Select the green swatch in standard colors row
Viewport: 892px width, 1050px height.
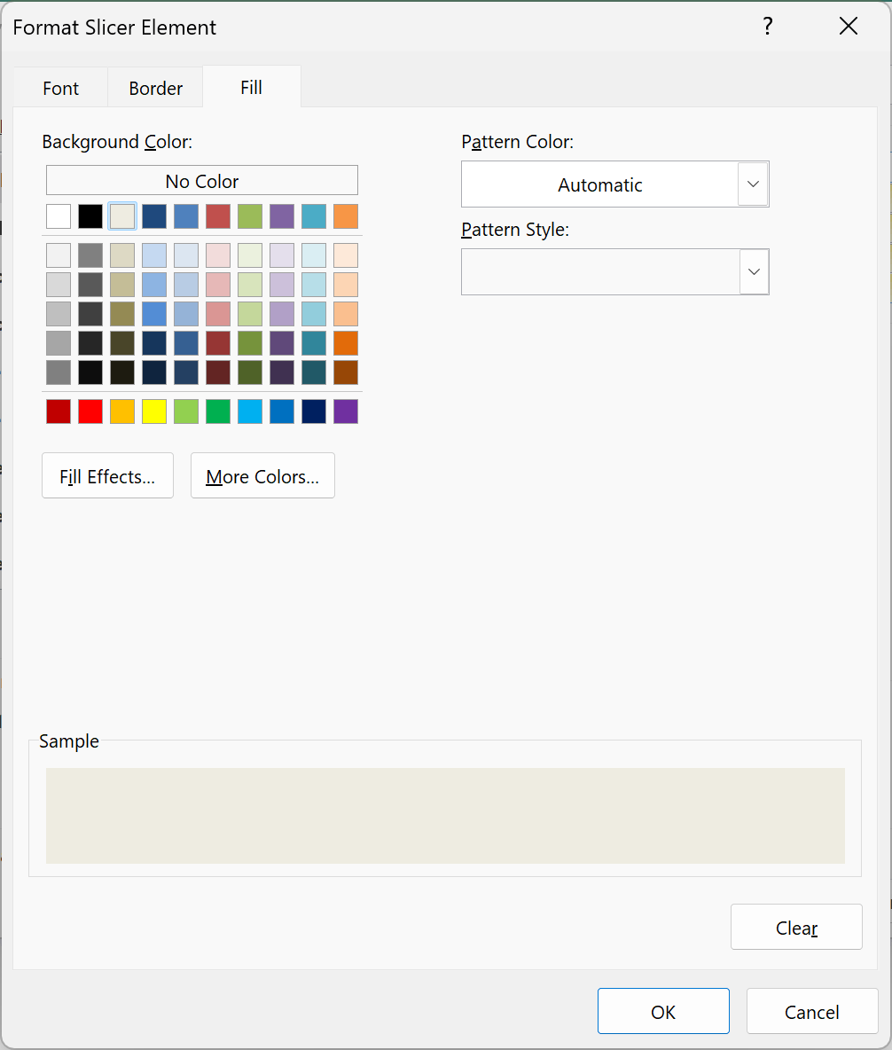tap(218, 411)
